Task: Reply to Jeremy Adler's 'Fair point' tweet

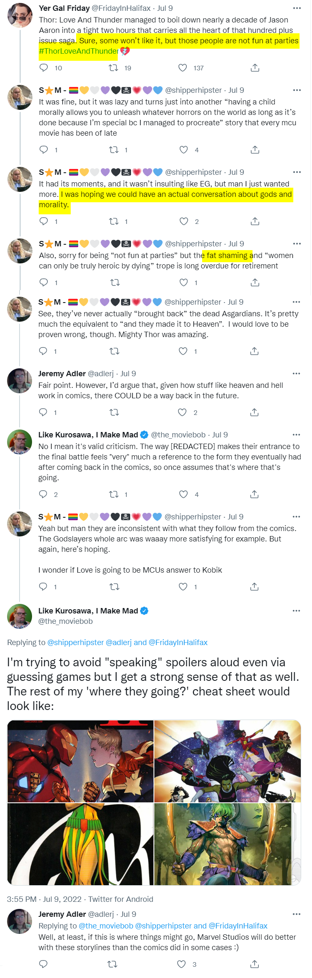Action: pyautogui.click(x=43, y=412)
